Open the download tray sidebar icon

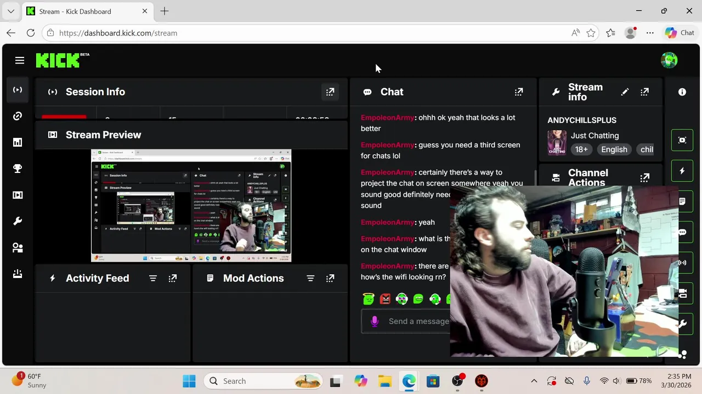[x=18, y=274]
